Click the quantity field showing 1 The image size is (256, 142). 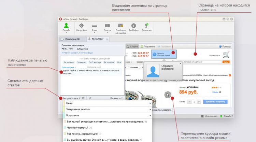pyautogui.click(x=194, y=102)
